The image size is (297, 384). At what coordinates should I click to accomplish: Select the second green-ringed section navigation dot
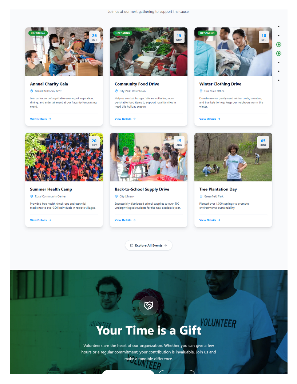coord(279,53)
